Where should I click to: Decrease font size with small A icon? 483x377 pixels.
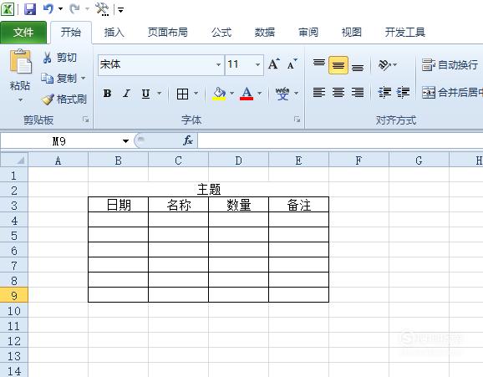292,64
